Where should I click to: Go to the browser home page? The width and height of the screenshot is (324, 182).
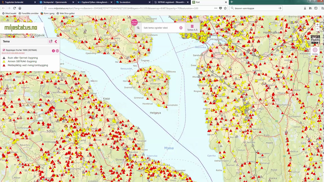coord(20,8)
